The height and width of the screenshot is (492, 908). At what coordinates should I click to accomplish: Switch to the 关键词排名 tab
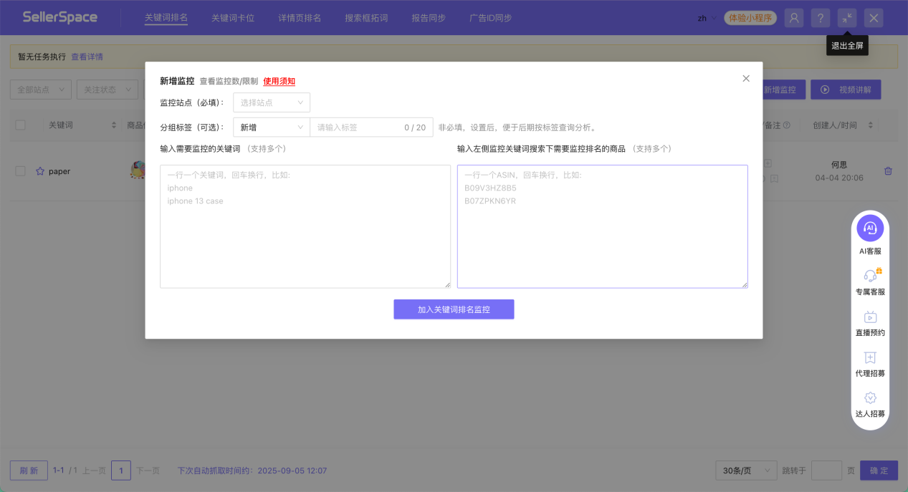coord(166,18)
